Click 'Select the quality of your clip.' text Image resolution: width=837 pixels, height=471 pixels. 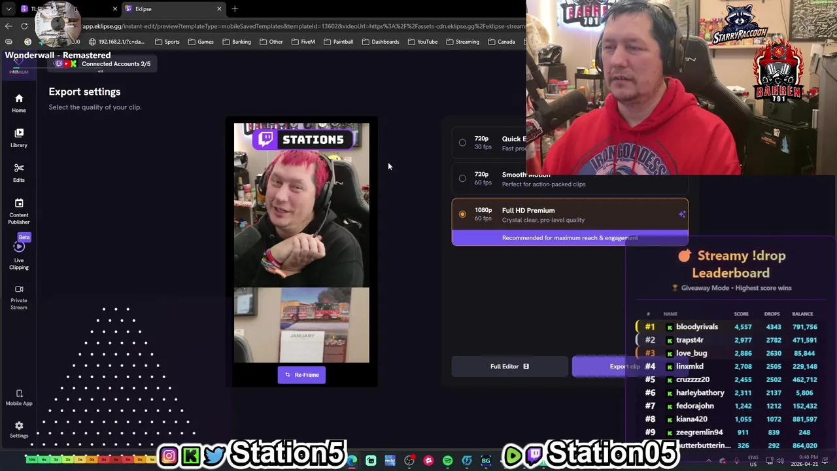point(95,107)
